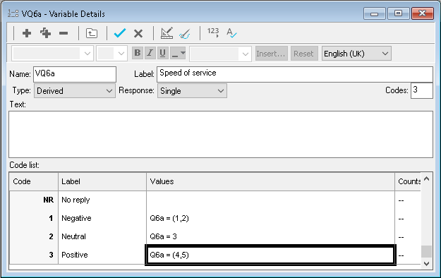This screenshot has width=441, height=278.
Task: Click the Reset button
Action: [303, 54]
